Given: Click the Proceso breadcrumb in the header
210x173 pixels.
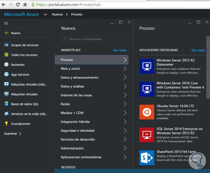Looking at the screenshot, I should pyautogui.click(x=77, y=14).
